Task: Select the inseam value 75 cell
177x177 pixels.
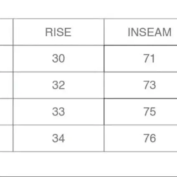Action: (141, 111)
